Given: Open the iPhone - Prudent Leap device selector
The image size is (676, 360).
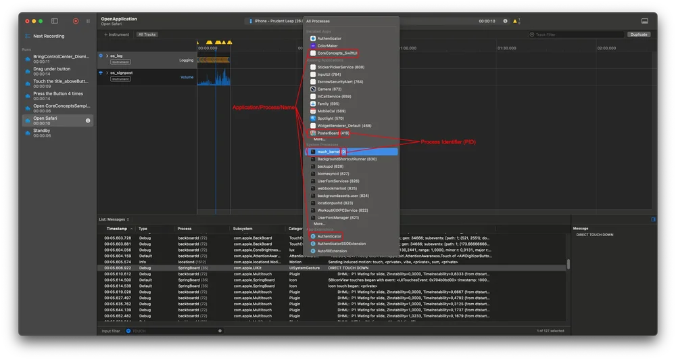Looking at the screenshot, I should tap(276, 21).
